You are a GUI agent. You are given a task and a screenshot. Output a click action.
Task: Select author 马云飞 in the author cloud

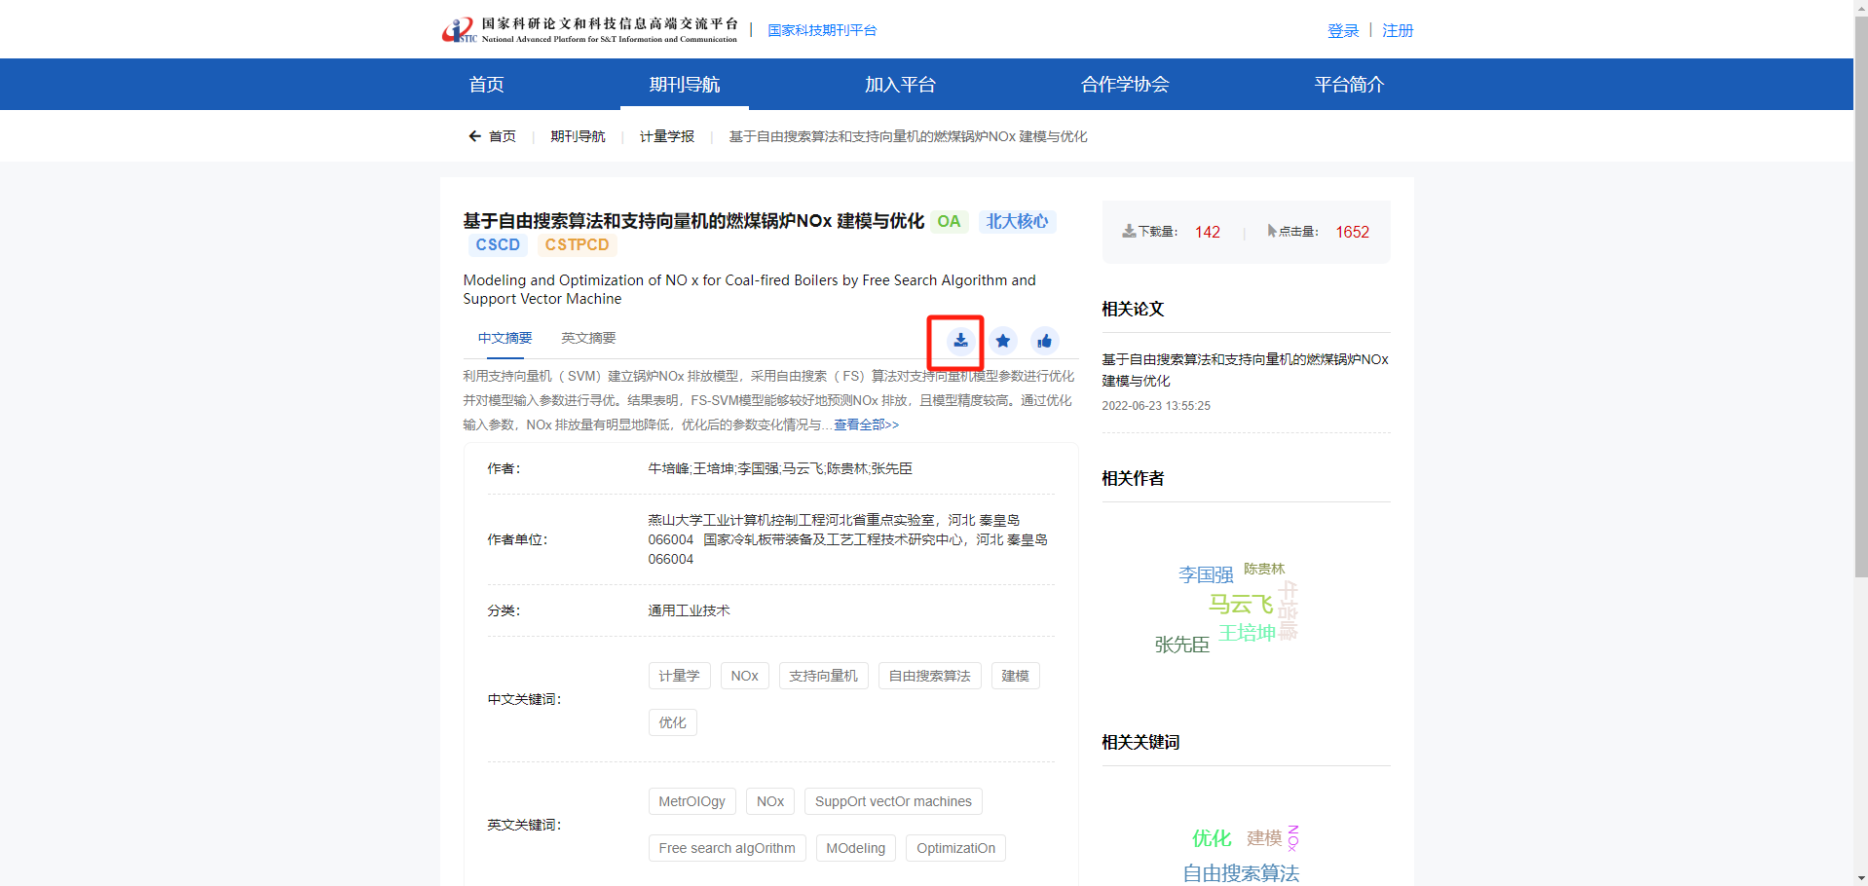coord(1241,605)
